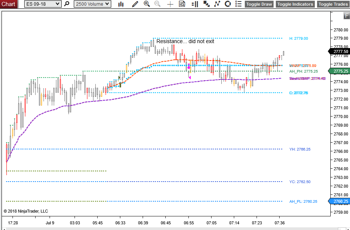This screenshot has height=230, width=350.
Task: Open the 2500 Volume interval dropdown
Action: coord(92,4)
